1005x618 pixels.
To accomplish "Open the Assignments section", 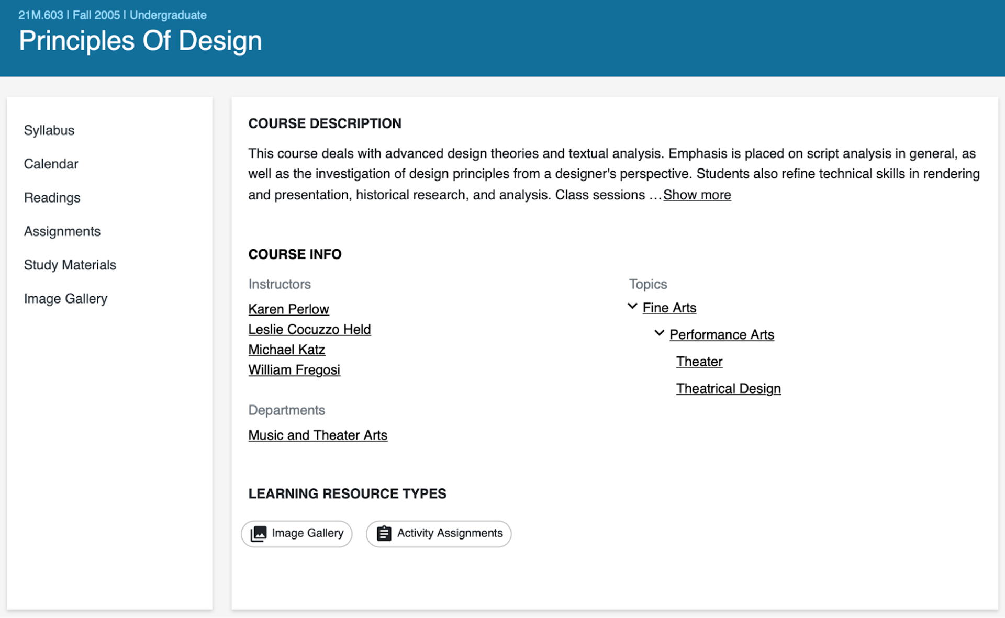I will click(x=62, y=231).
